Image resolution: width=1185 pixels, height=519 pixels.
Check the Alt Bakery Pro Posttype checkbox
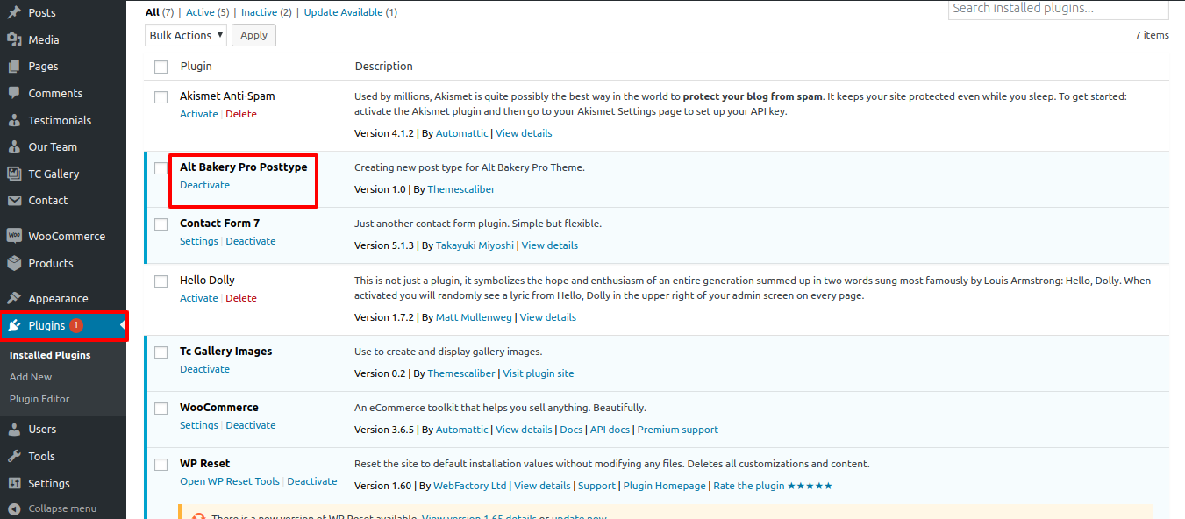(161, 168)
